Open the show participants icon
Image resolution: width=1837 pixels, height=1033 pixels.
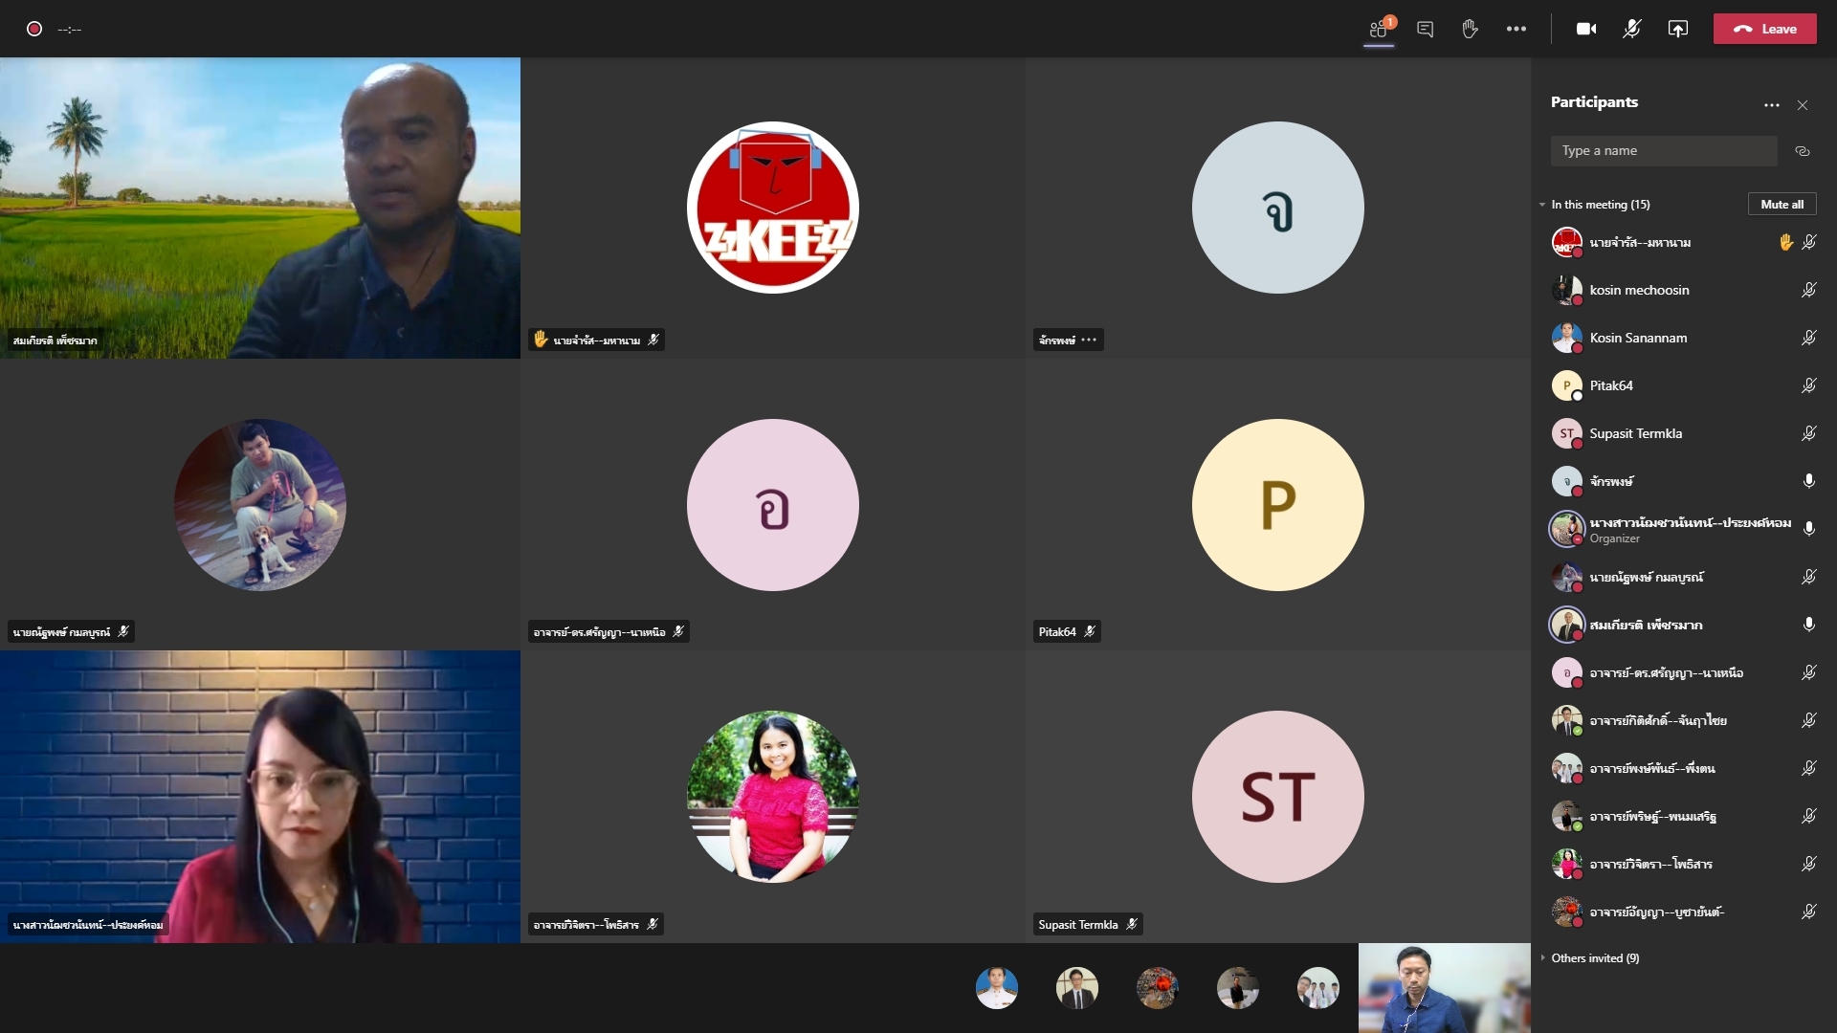(1379, 29)
